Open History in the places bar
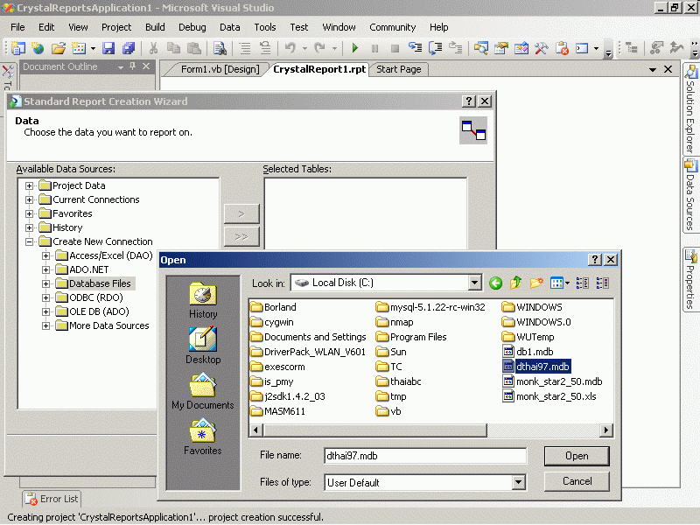The width and height of the screenshot is (700, 525). (x=203, y=300)
